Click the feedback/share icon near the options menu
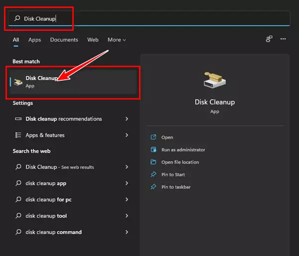The image size is (299, 256). pyautogui.click(x=269, y=39)
